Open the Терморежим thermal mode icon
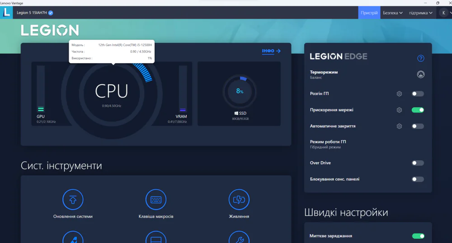The image size is (452, 243). tap(420, 75)
